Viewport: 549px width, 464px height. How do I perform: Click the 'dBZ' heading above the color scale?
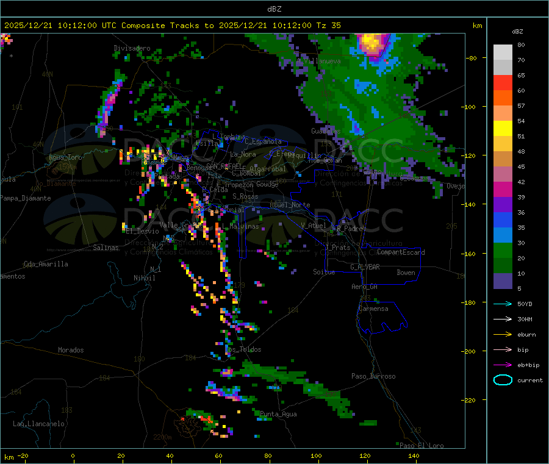[x=517, y=32]
